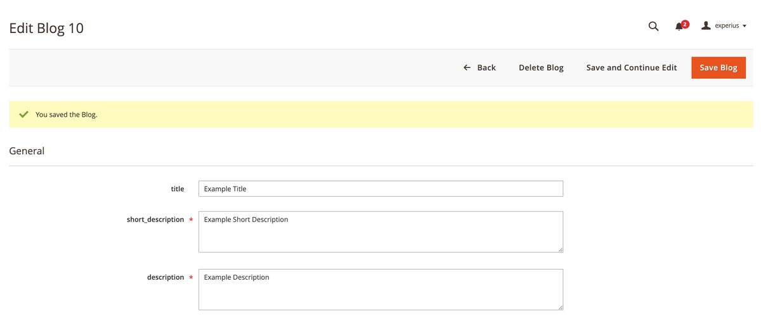Click the experius user avatar icon
This screenshot has width=761, height=335.
(x=706, y=25)
